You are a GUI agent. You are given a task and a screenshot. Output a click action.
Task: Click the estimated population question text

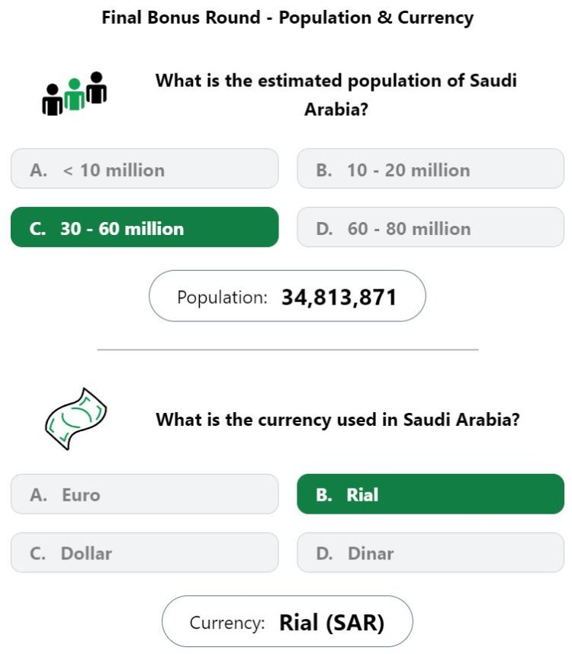pos(336,95)
